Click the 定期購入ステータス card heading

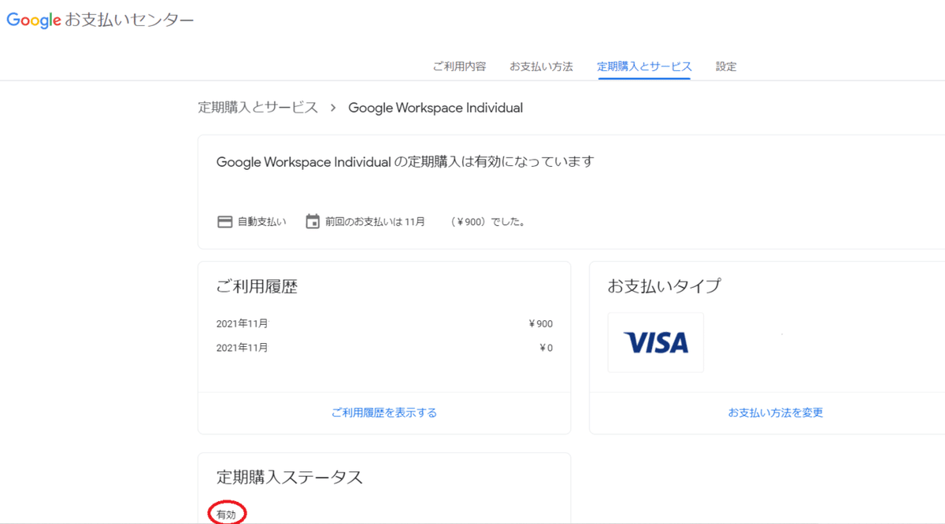tap(290, 477)
